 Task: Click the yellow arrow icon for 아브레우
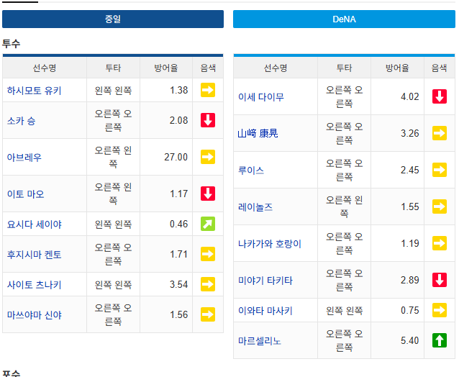point(208,157)
